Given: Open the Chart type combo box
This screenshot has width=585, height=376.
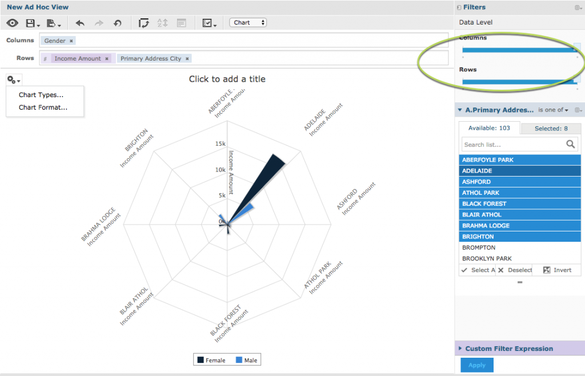Looking at the screenshot, I should click(x=247, y=22).
